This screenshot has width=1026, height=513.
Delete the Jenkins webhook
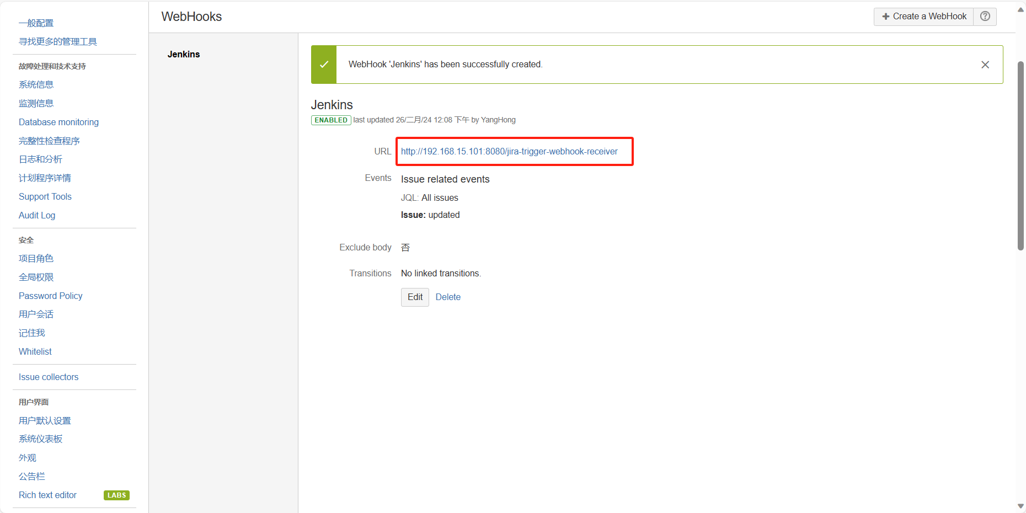click(x=448, y=297)
